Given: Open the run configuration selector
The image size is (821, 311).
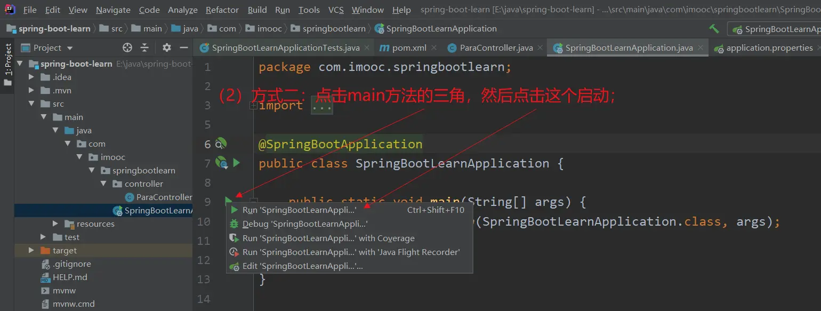Looking at the screenshot, I should pyautogui.click(x=776, y=29).
